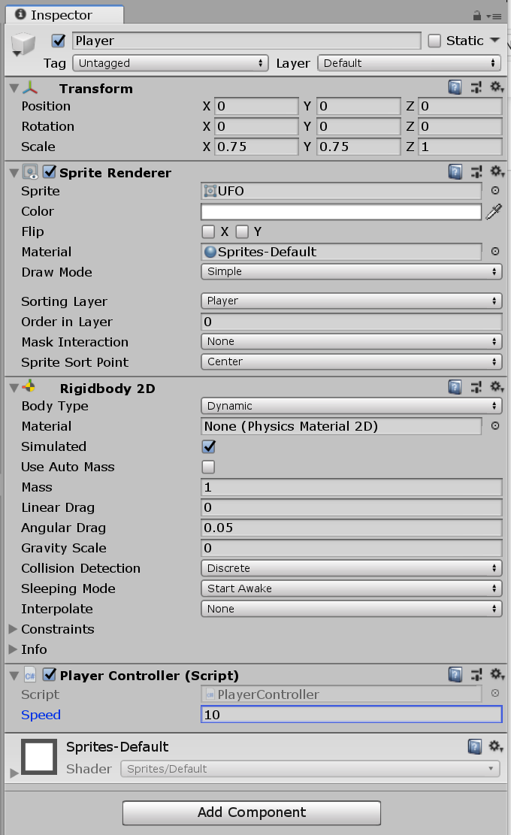Viewport: 511px width, 835px height.
Task: Open the Body Type dropdown
Action: tap(352, 406)
